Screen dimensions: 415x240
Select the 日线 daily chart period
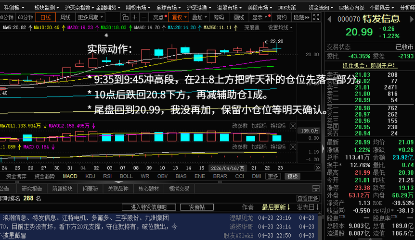(x=46, y=17)
